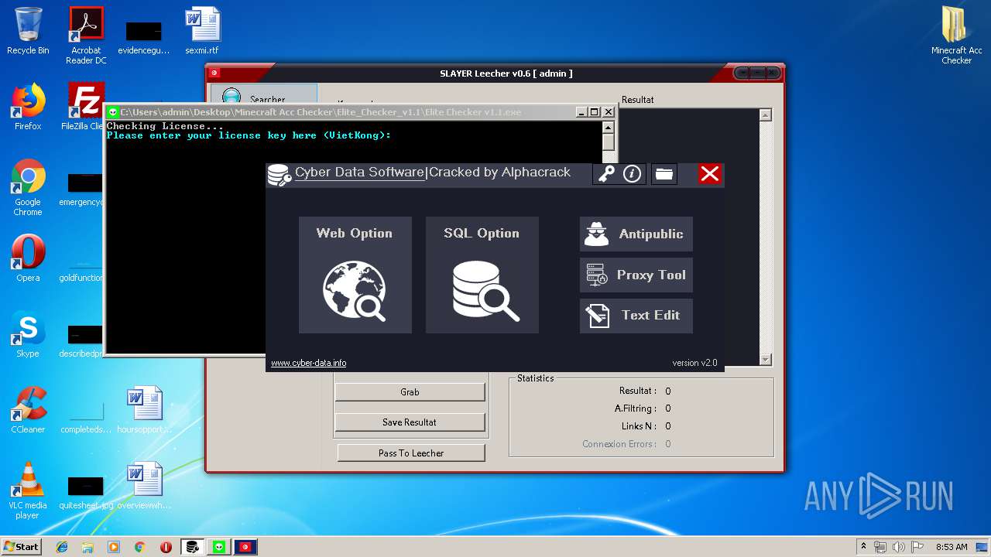Open CCleaner desktop shortcut
The height and width of the screenshot is (557, 991).
(28, 410)
